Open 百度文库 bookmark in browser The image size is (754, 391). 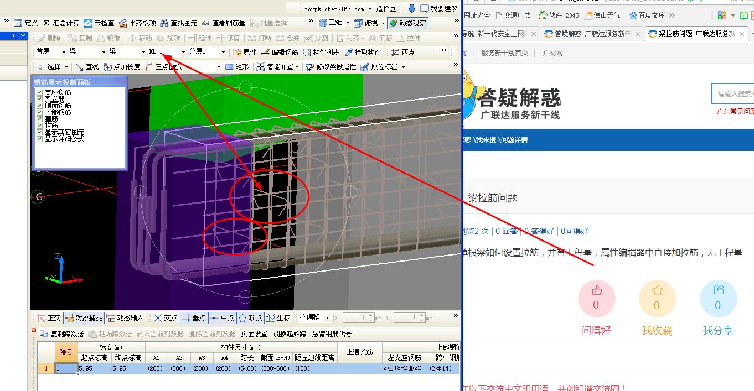click(x=647, y=15)
